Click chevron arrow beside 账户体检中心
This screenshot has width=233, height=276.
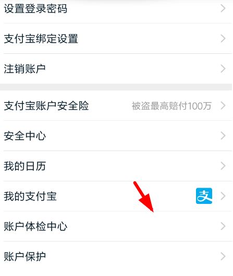223,226
